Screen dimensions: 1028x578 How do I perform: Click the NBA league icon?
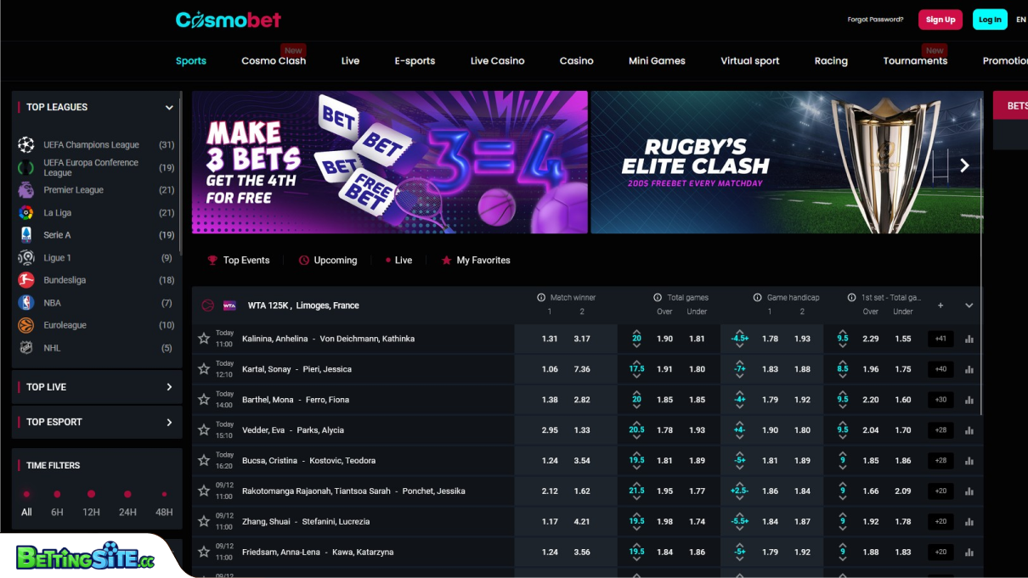(29, 302)
